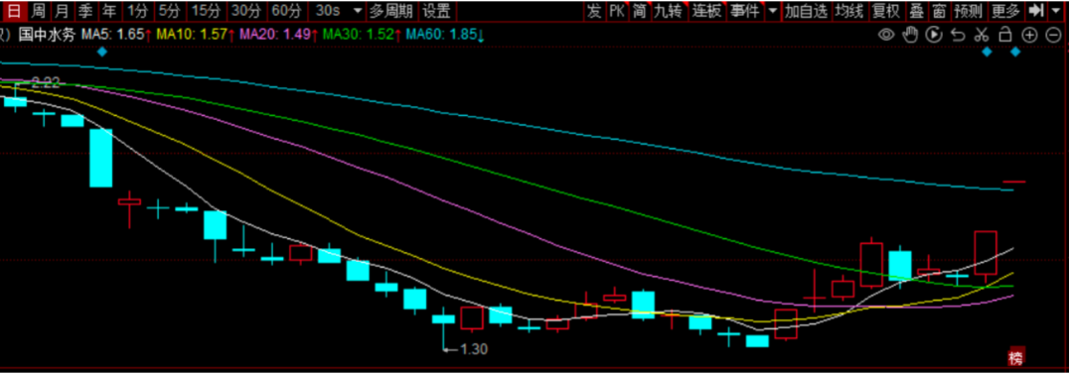Click the left blue diamond event marker

click(102, 52)
